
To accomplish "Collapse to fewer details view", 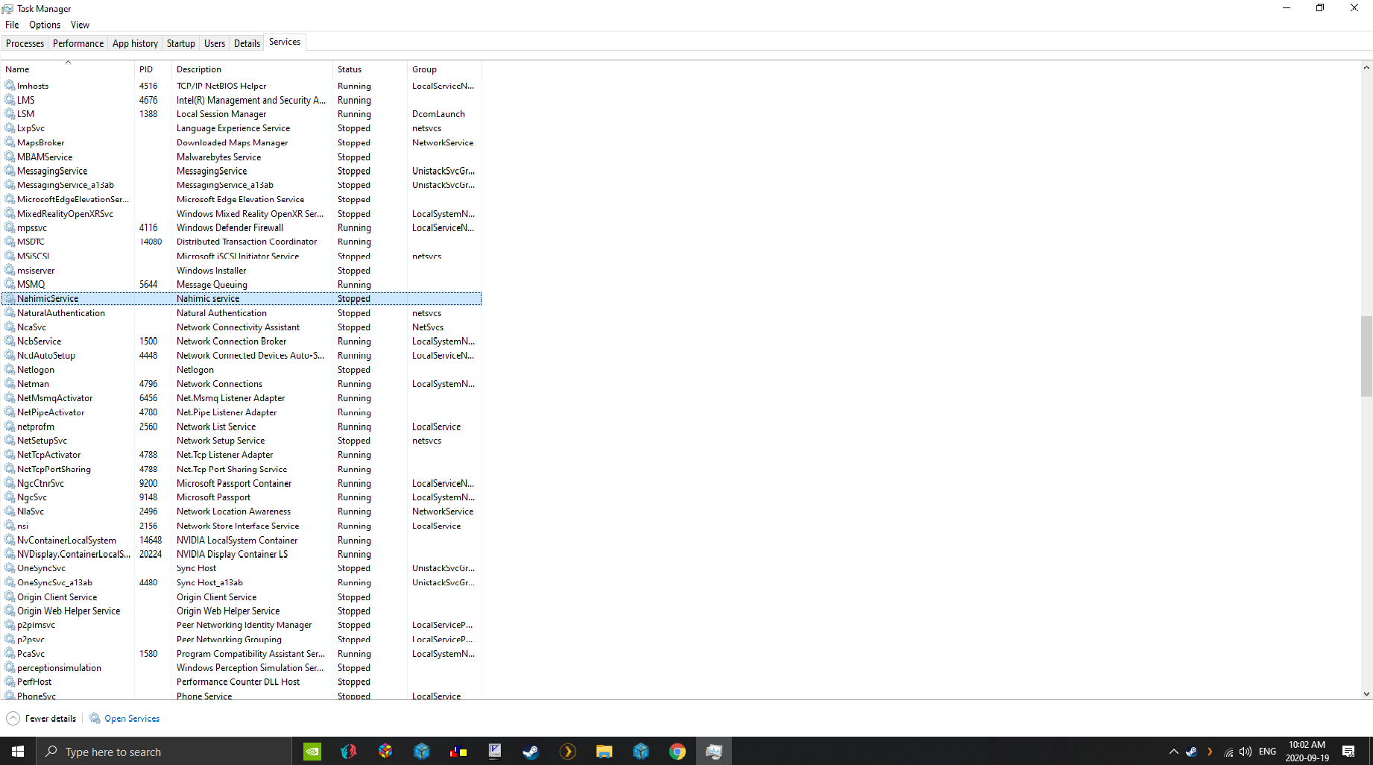I will pos(41,718).
